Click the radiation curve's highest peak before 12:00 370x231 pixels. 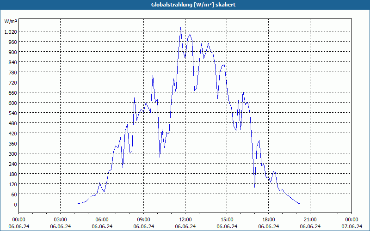[180, 28]
